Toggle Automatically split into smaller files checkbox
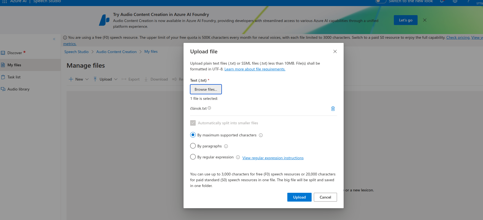Viewport: 483px width, 220px height. coord(193,123)
